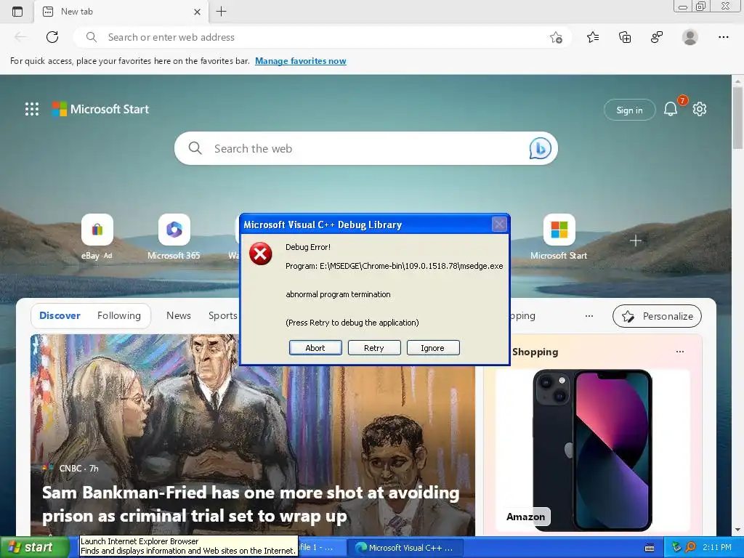Click the address bar input field
The width and height of the screenshot is (744, 558).
tap(323, 37)
